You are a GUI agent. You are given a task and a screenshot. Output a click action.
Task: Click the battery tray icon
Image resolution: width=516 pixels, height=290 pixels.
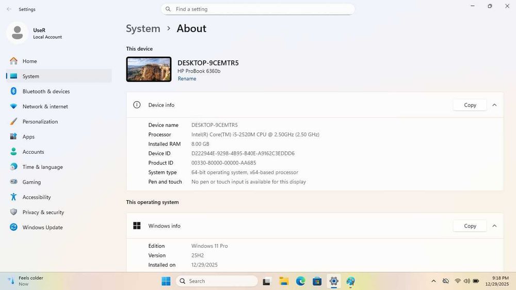[x=476, y=281]
